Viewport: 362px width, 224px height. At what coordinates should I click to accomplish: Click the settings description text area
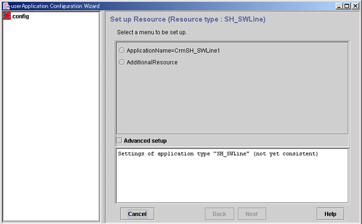pos(232,176)
